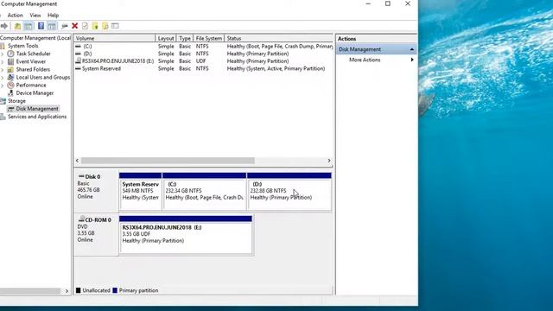
Task: Select System Reserved 549 MB partition block
Action: click(x=140, y=192)
